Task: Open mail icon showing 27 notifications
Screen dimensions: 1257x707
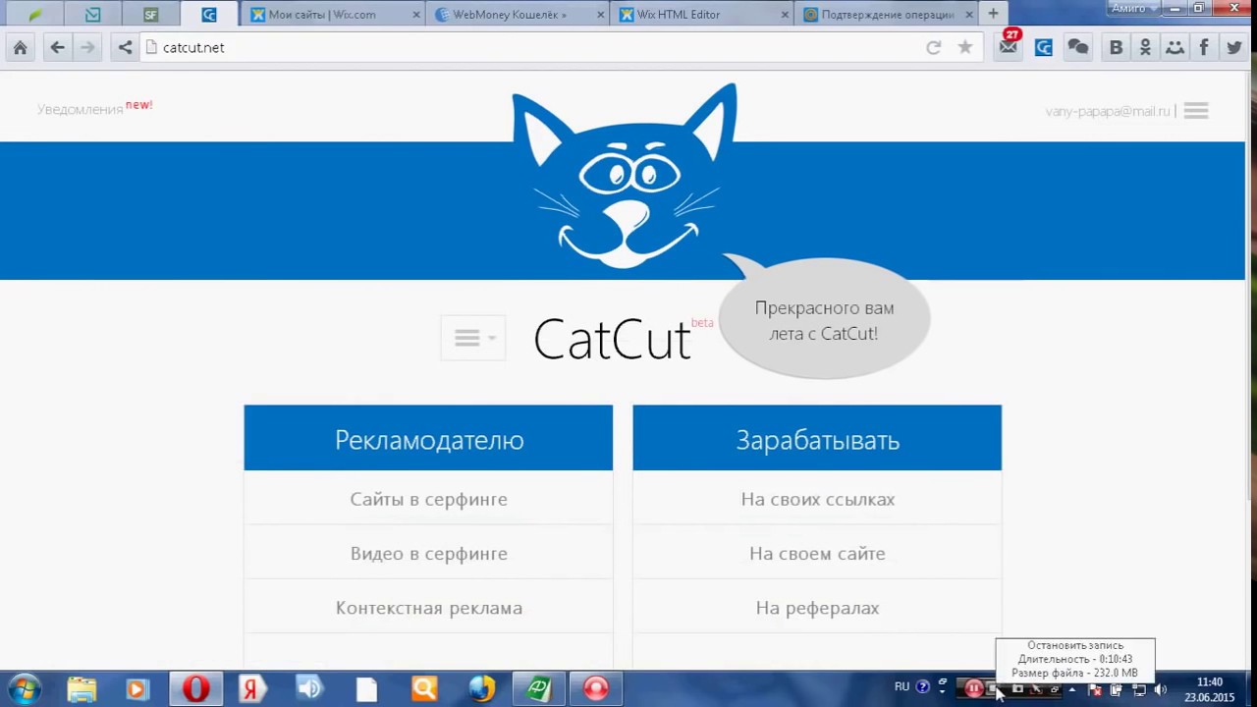Action: click(x=1009, y=45)
